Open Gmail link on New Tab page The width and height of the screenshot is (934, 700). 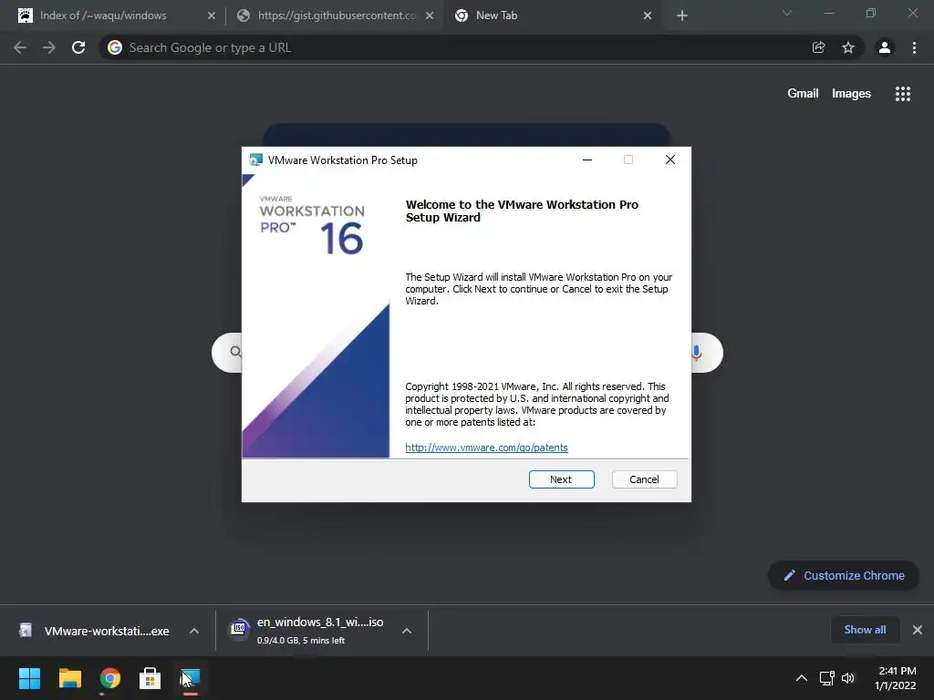click(803, 94)
